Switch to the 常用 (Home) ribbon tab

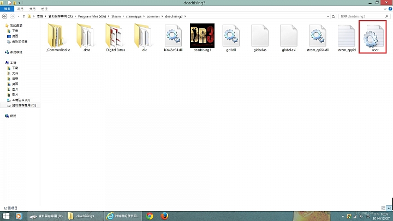[20, 9]
